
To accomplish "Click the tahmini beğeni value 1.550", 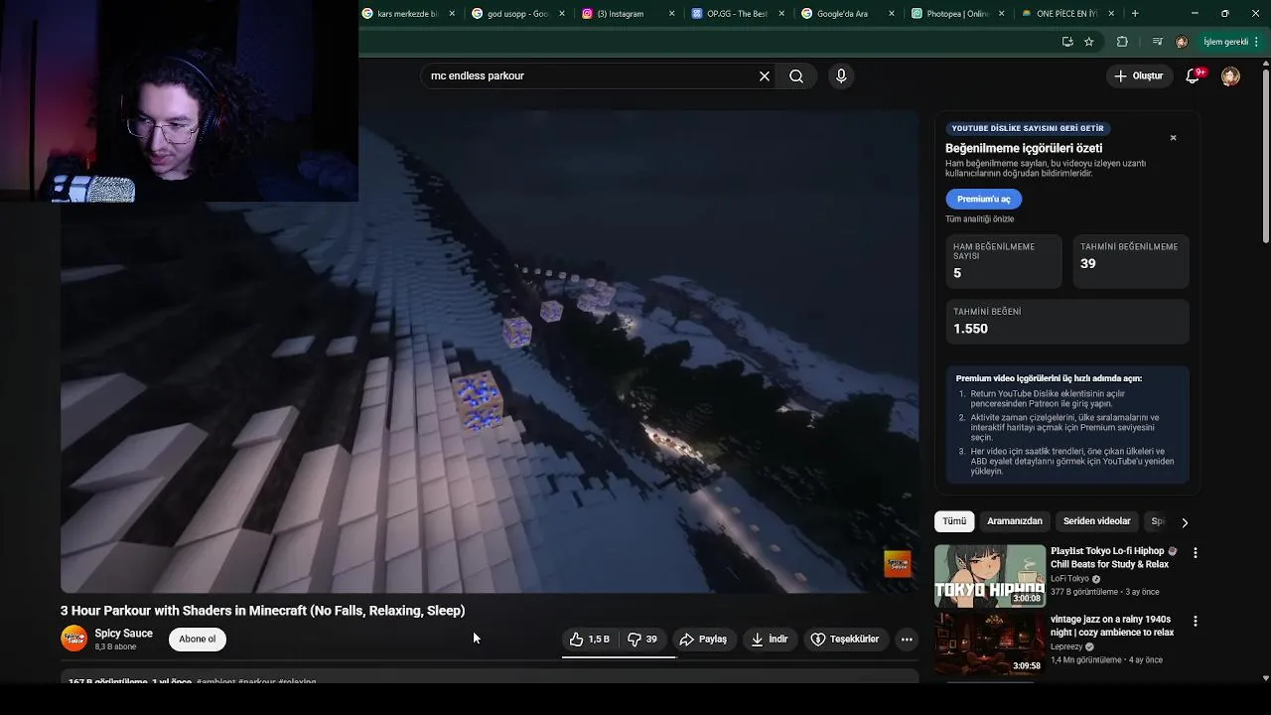I will (971, 329).
